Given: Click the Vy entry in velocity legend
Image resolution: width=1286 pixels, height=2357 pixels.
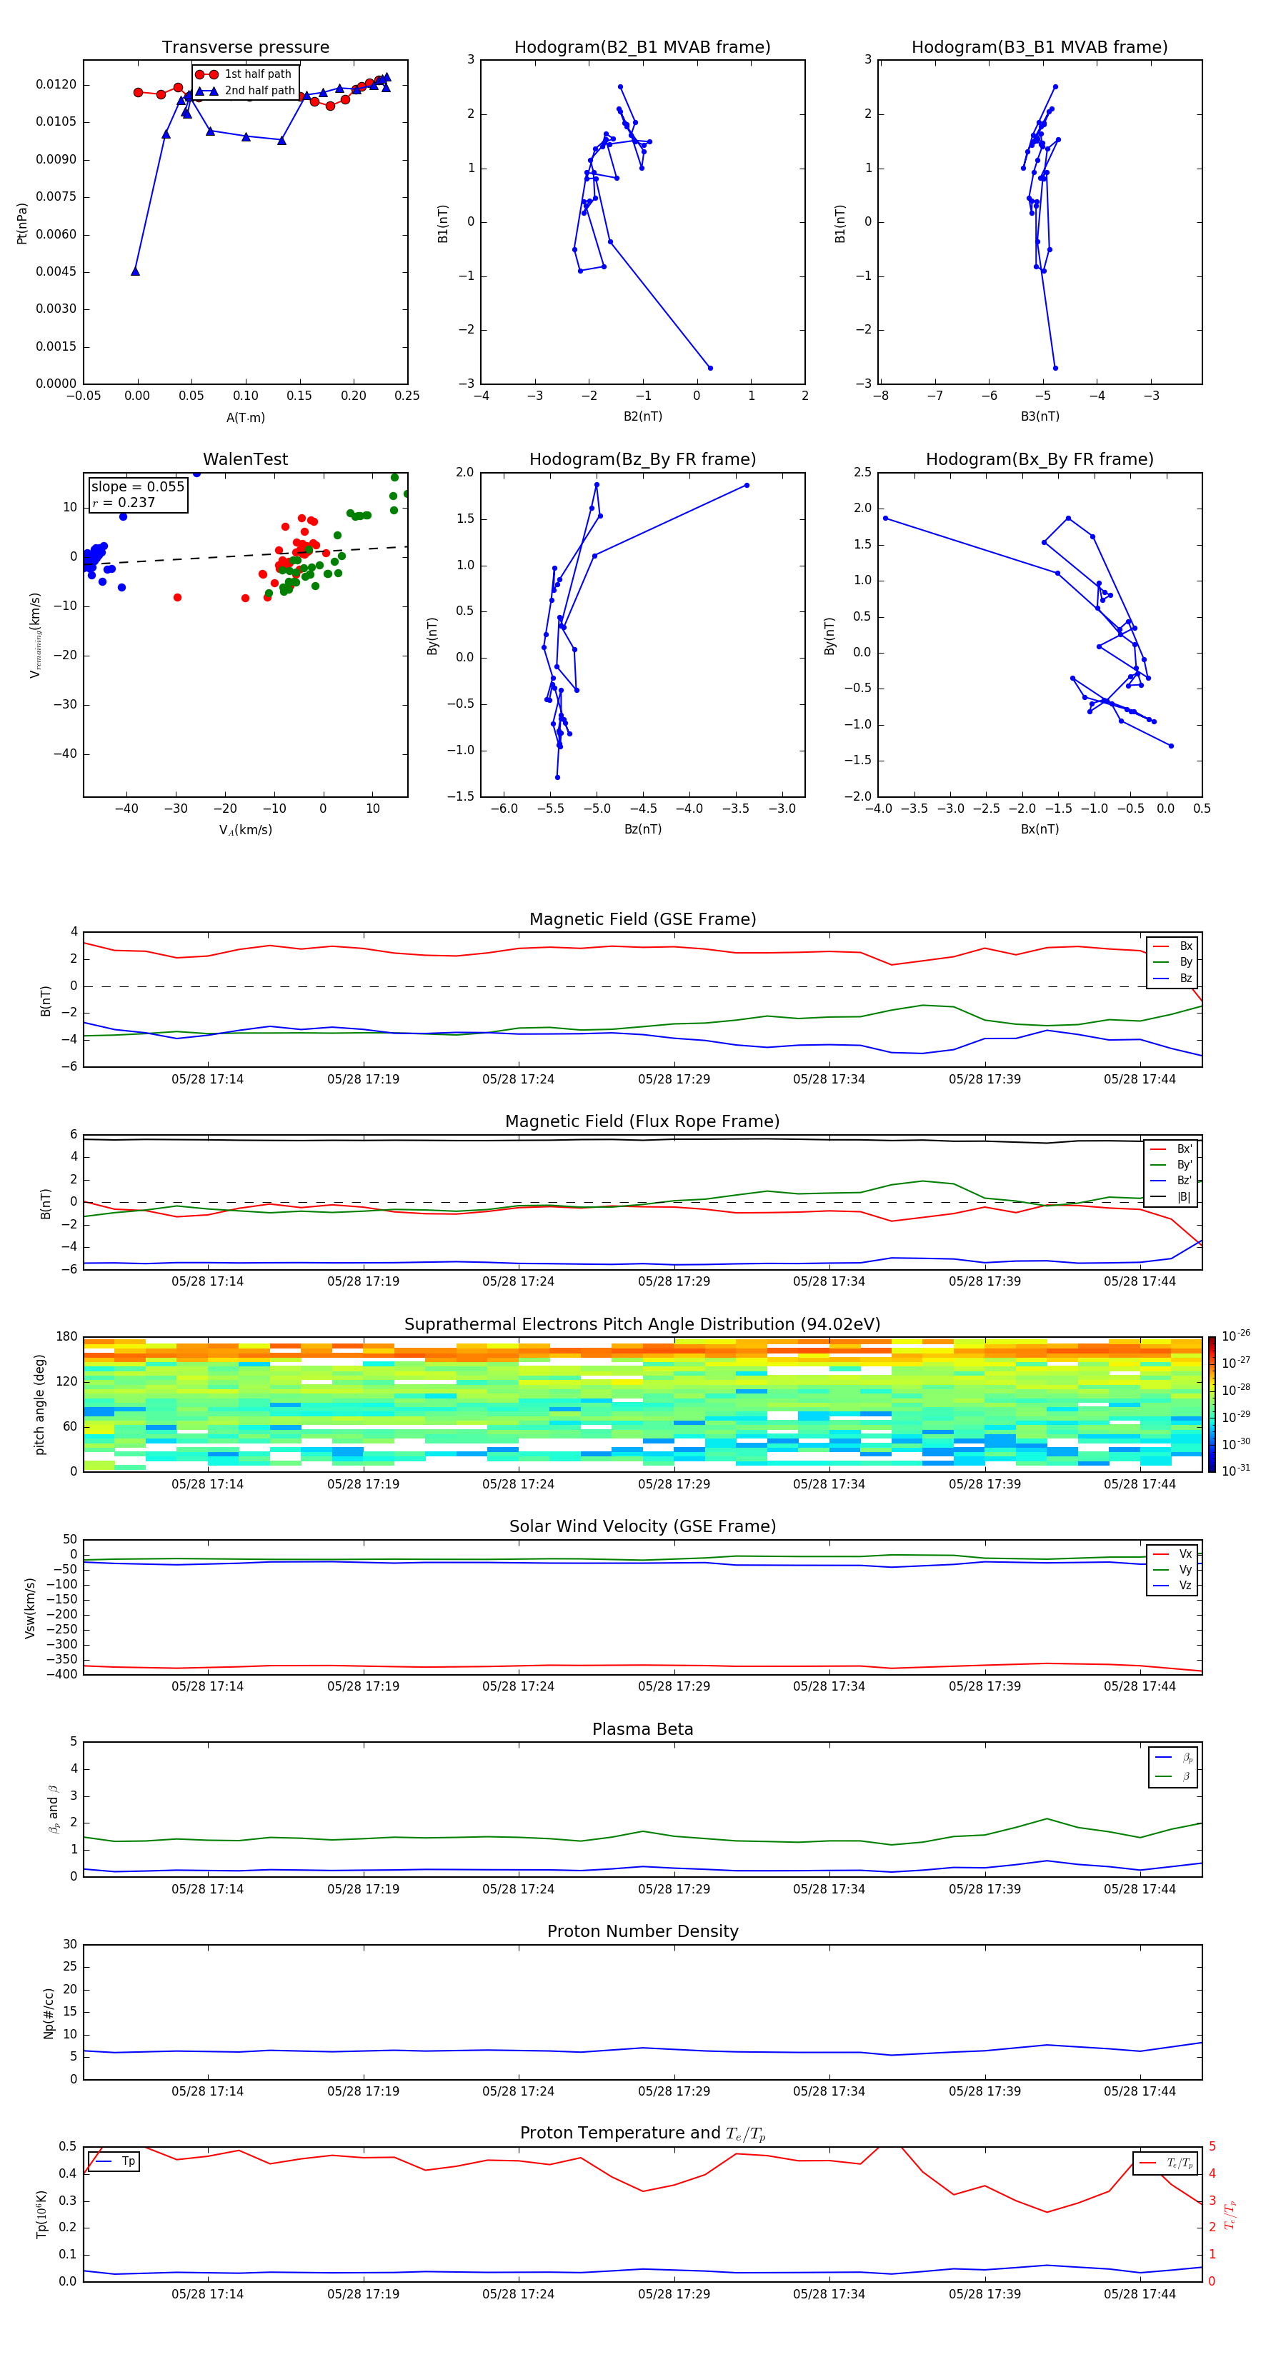Looking at the screenshot, I should pos(1172,1569).
